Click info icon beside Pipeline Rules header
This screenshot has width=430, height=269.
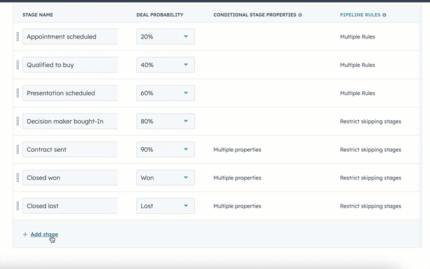coord(384,15)
